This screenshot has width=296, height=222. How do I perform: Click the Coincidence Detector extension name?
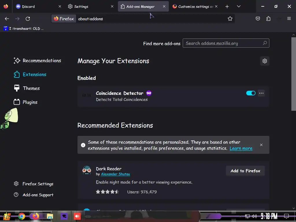click(x=119, y=93)
